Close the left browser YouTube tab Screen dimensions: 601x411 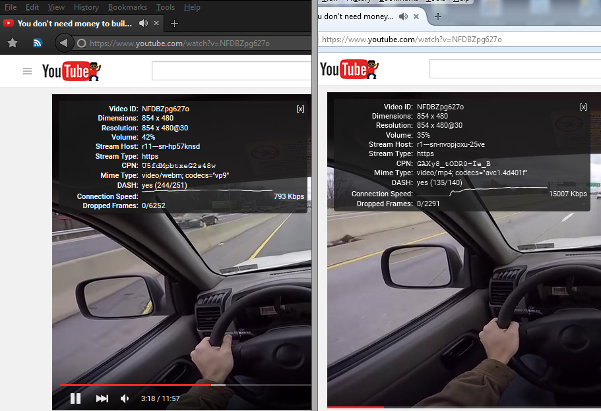[x=156, y=23]
